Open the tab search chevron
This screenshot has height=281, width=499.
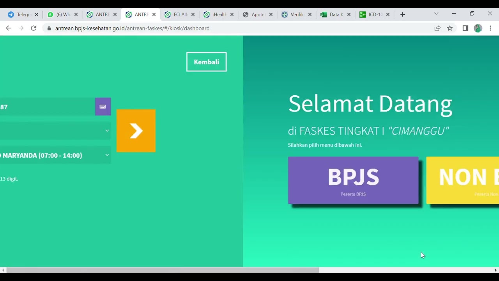[436, 14]
